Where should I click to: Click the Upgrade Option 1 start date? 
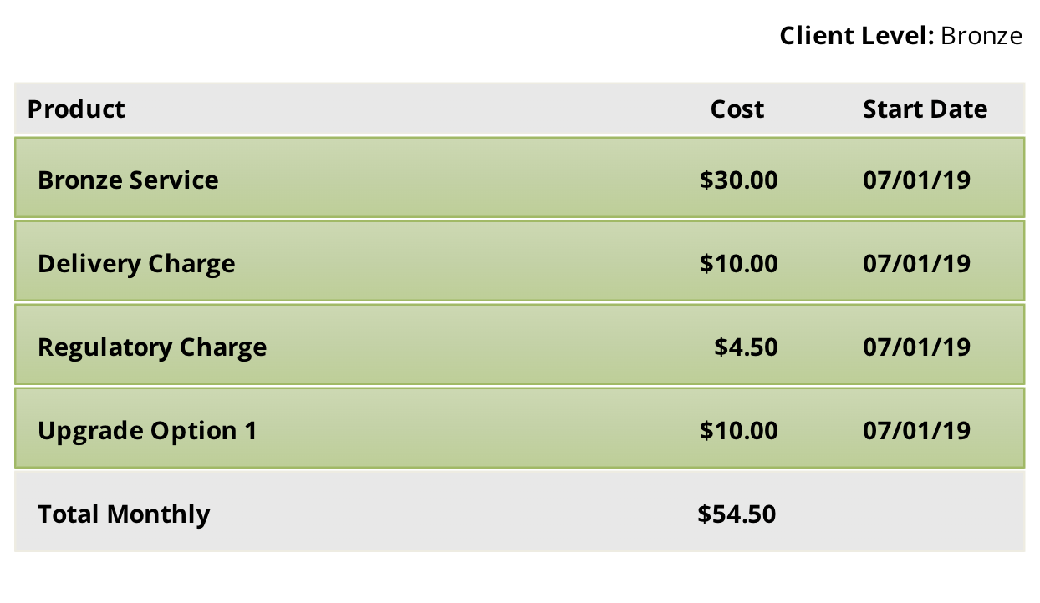point(916,431)
